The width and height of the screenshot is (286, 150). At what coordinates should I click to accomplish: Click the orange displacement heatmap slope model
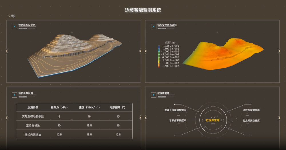pyautogui.click(x=223, y=54)
